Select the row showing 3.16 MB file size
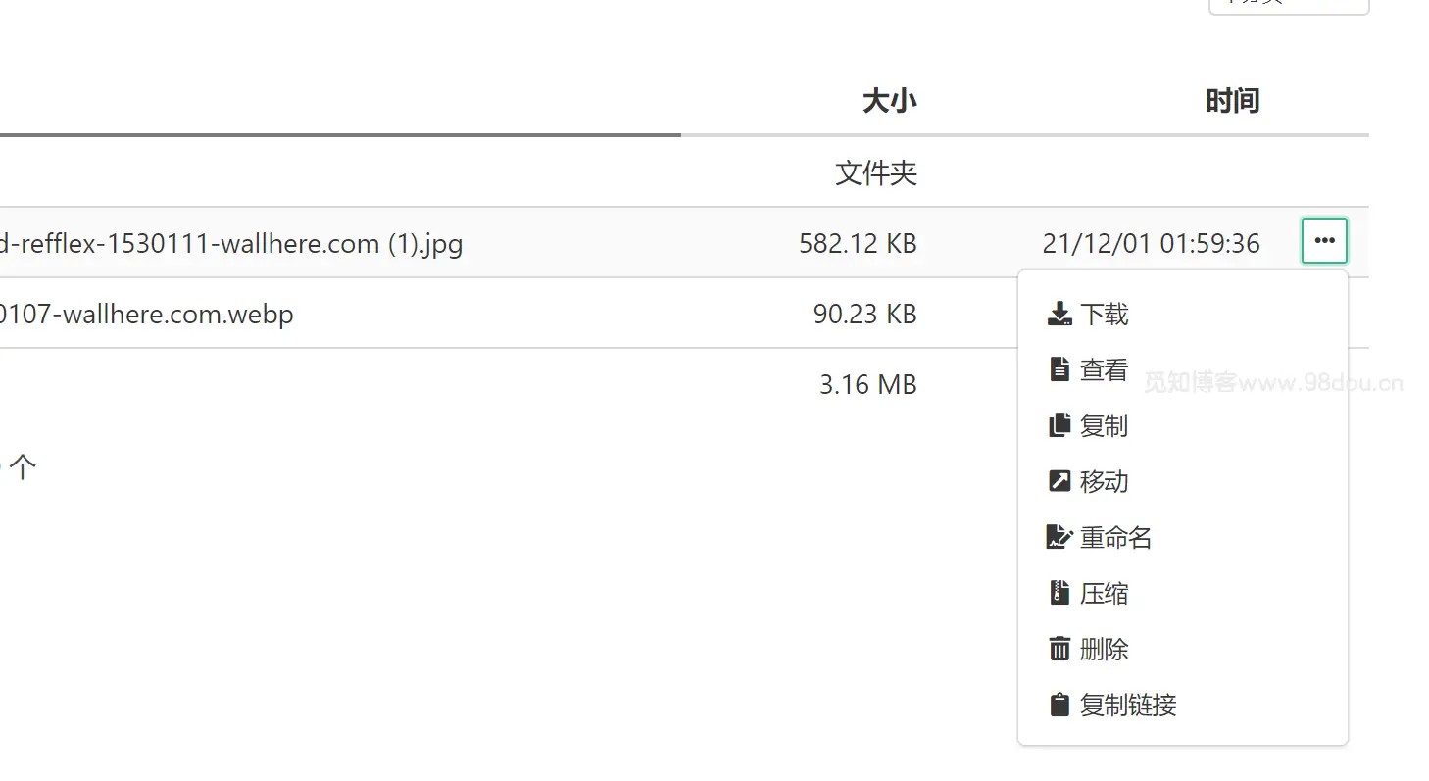This screenshot has height=781, width=1429. 868,384
